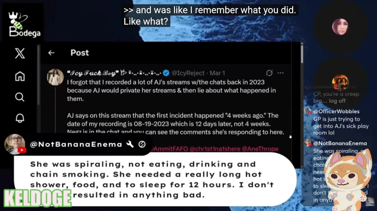
Task: Open the @AneThrope mention
Action: pos(260,149)
